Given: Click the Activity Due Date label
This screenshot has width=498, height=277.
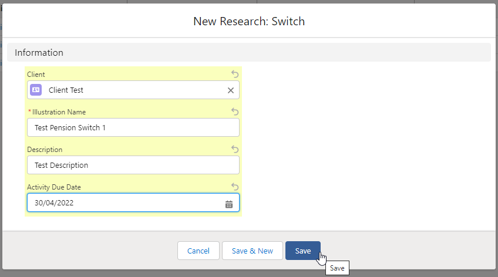Looking at the screenshot, I should tap(54, 187).
